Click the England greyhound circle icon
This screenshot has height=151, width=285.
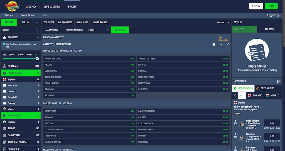(x=4, y=122)
